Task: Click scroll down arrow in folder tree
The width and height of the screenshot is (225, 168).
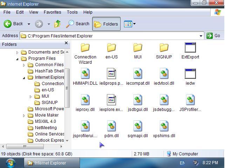Action: point(67,141)
